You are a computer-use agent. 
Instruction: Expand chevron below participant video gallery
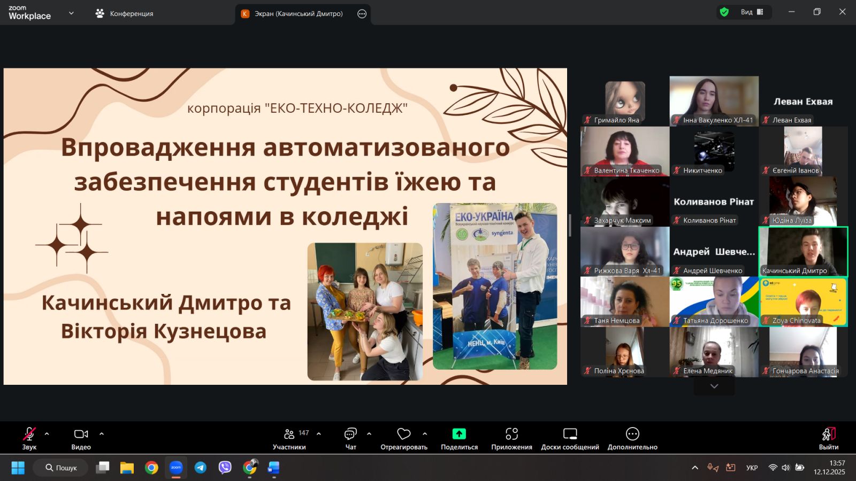[x=714, y=386]
